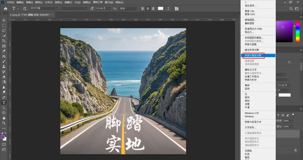Open properties panel 171.08 点 size dropdown

coord(289,85)
